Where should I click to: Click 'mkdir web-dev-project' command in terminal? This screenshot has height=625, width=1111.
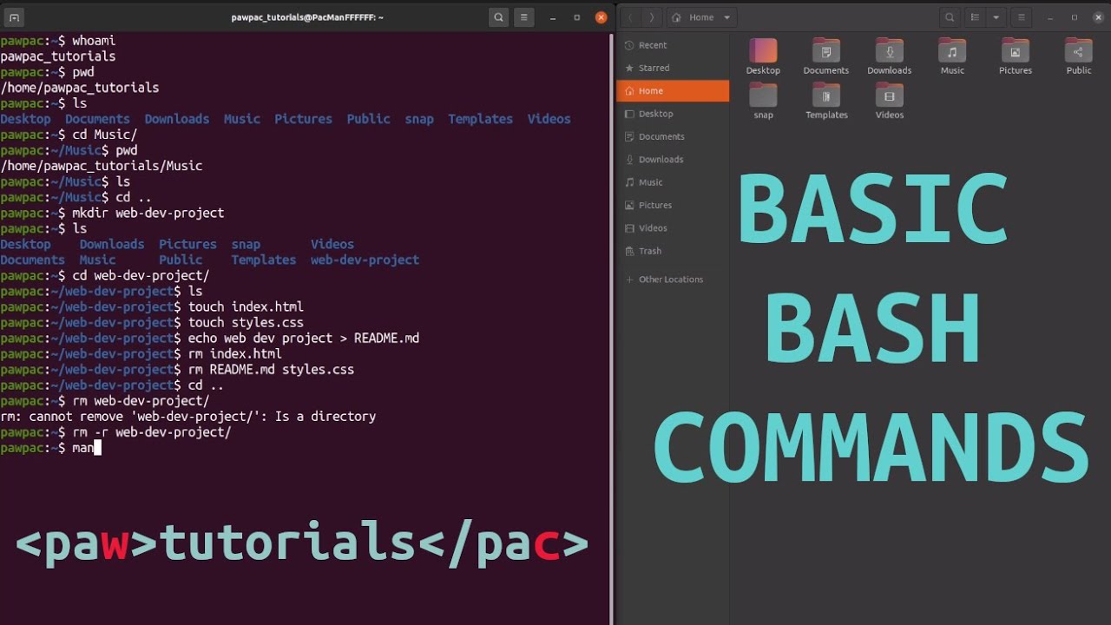148,213
